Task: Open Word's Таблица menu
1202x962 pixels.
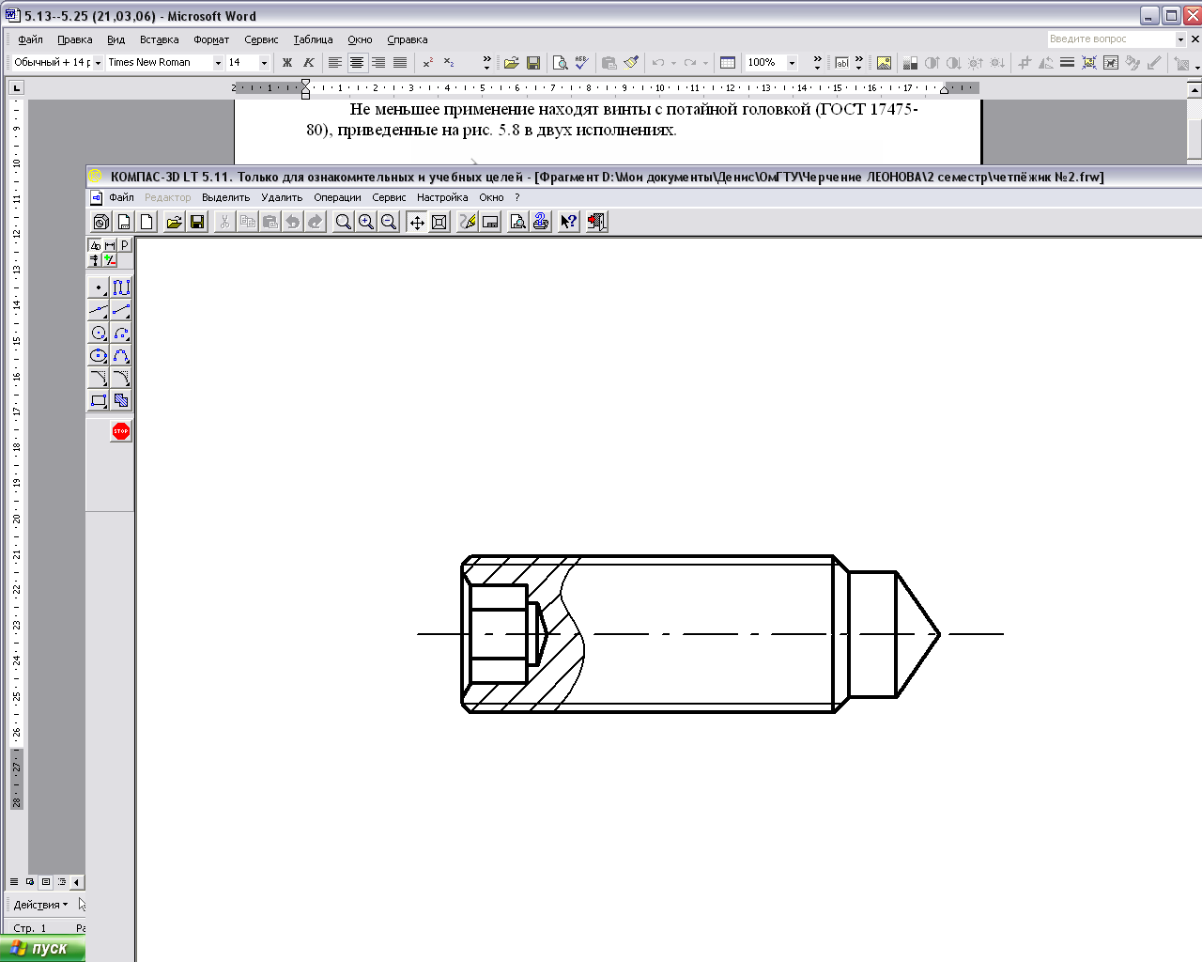Action: pos(313,39)
